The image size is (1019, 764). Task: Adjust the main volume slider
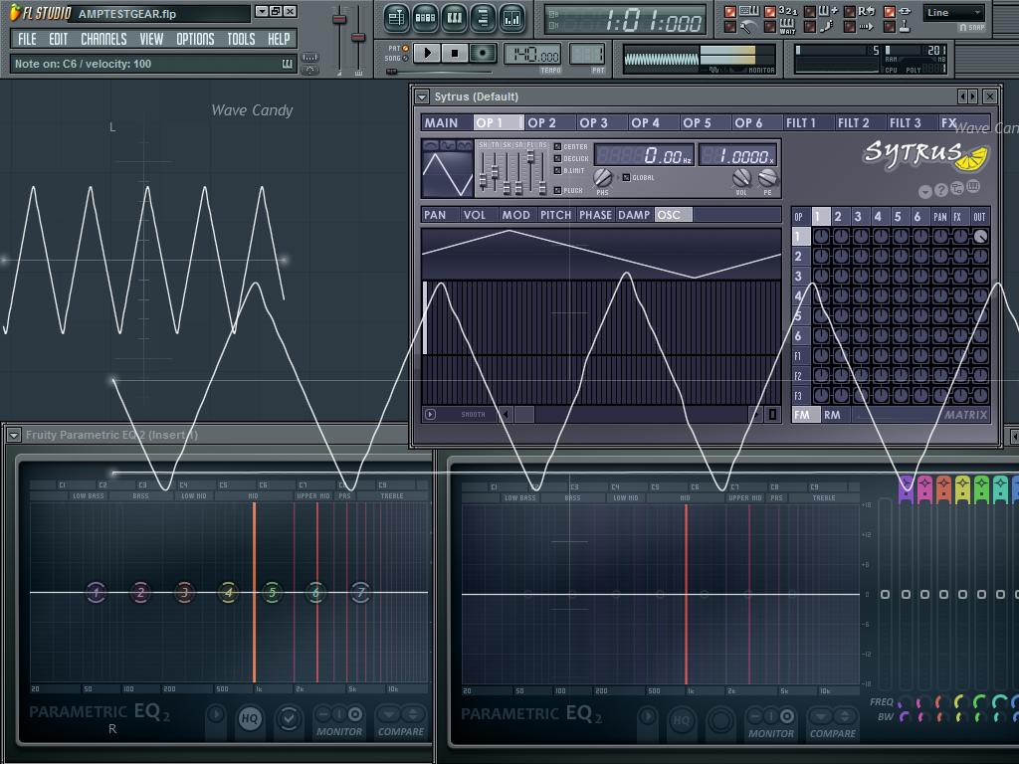click(339, 19)
